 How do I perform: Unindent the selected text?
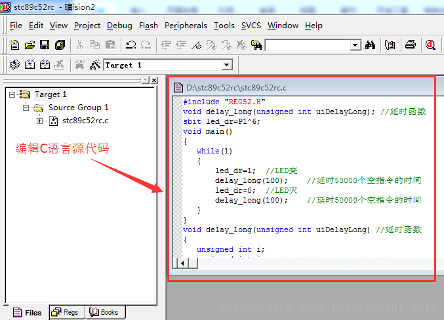click(x=181, y=45)
